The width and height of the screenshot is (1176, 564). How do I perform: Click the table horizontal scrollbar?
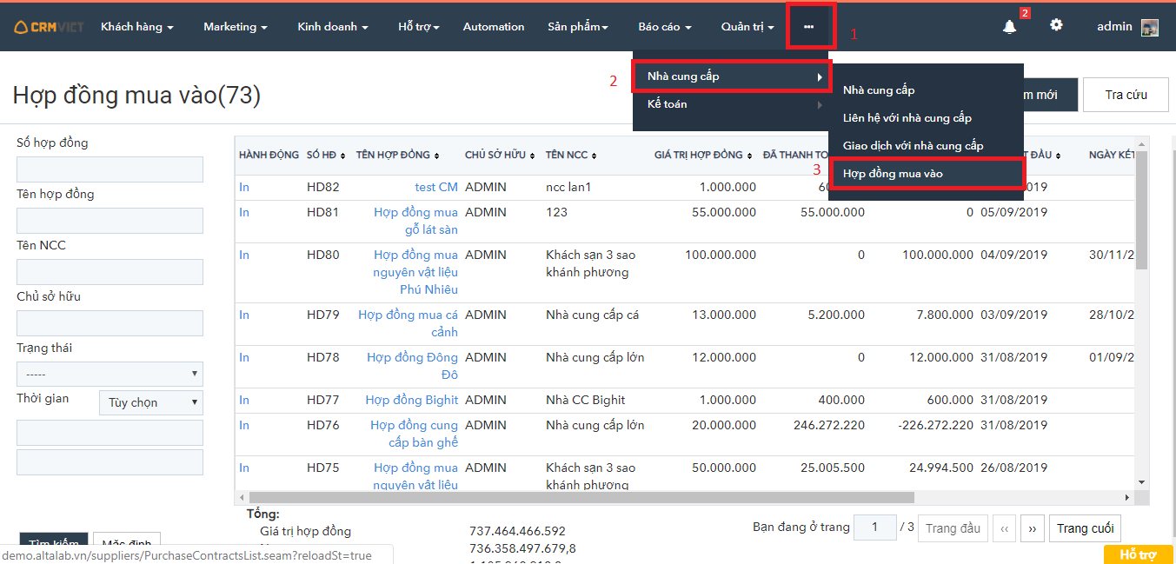(581, 498)
